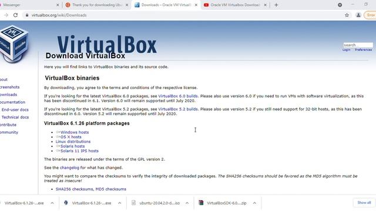Close the Messenger tab
The width and height of the screenshot is (376, 211).
58,5
